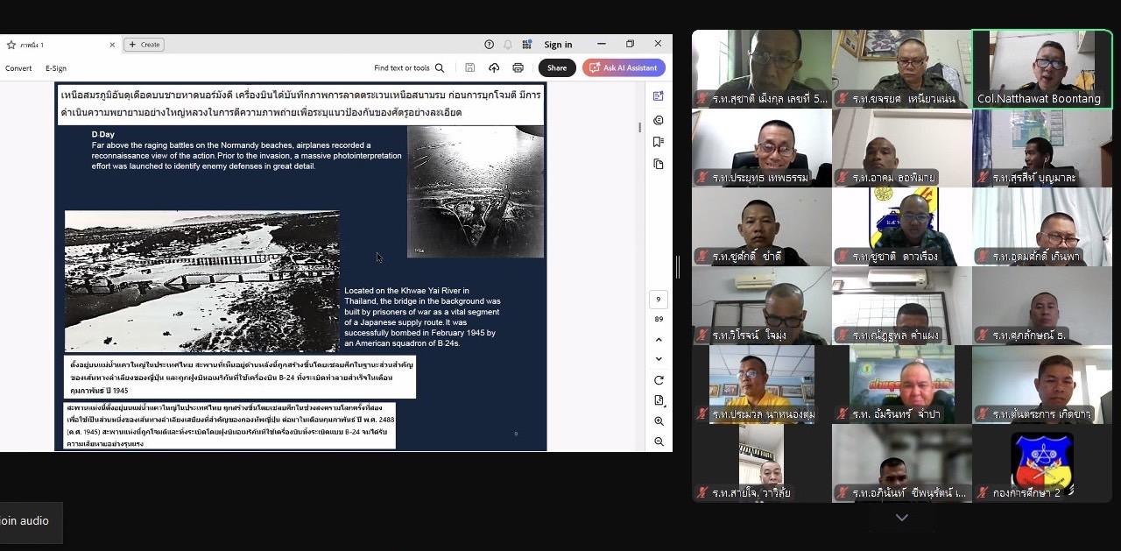The width and height of the screenshot is (1121, 551).
Task: Open the Adobe apps grid icon
Action: pos(527,45)
